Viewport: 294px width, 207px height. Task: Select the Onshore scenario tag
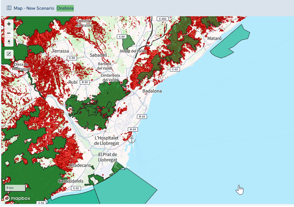click(x=65, y=8)
